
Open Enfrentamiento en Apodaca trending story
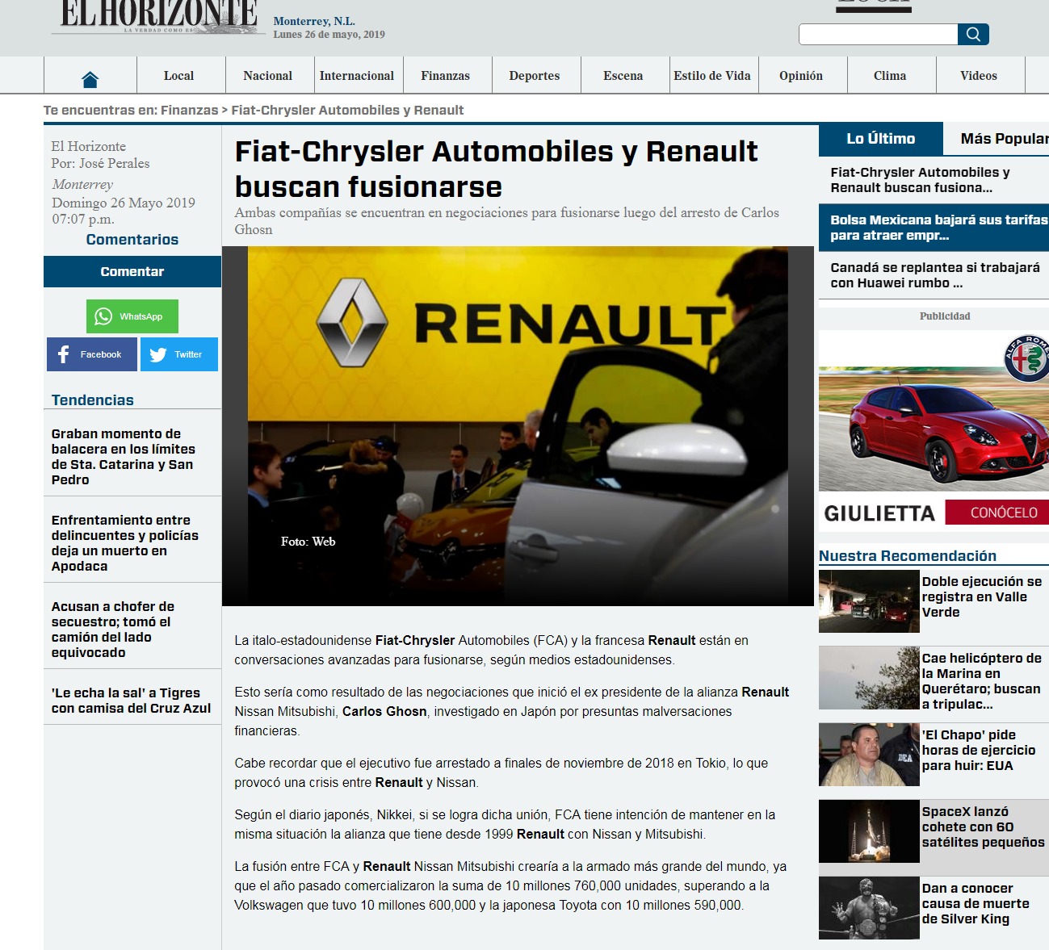pyautogui.click(x=125, y=543)
